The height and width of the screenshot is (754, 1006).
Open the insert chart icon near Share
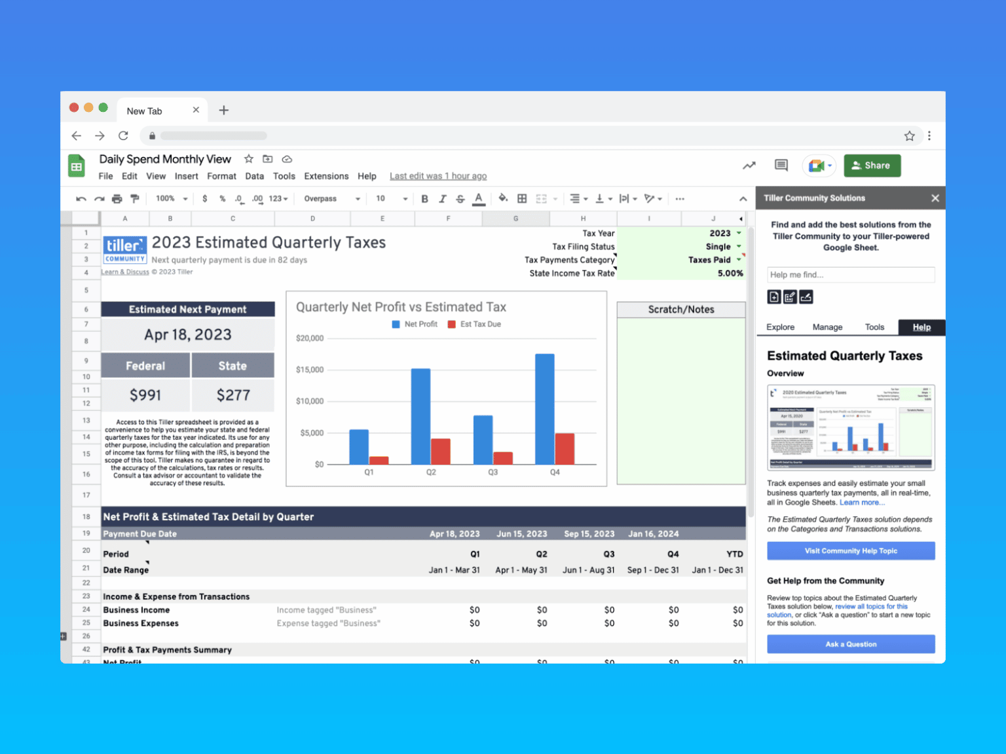pos(749,166)
